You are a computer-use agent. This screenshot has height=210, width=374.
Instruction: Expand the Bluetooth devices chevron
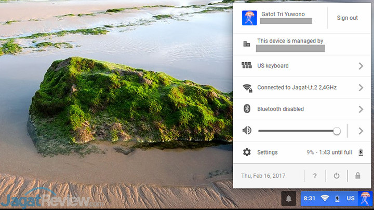(360, 109)
